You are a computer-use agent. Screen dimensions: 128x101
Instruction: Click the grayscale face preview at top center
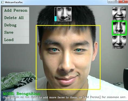coord(64,14)
